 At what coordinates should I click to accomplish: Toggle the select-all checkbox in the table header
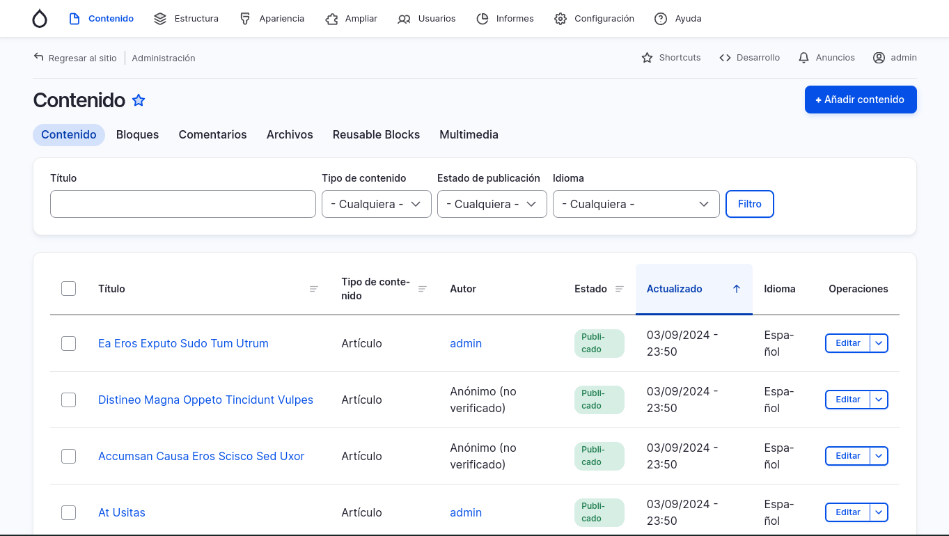click(68, 289)
